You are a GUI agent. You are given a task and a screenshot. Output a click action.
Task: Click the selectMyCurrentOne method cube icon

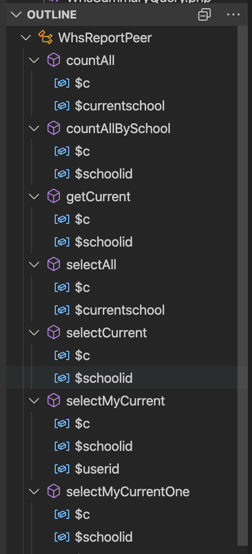pyautogui.click(x=54, y=492)
